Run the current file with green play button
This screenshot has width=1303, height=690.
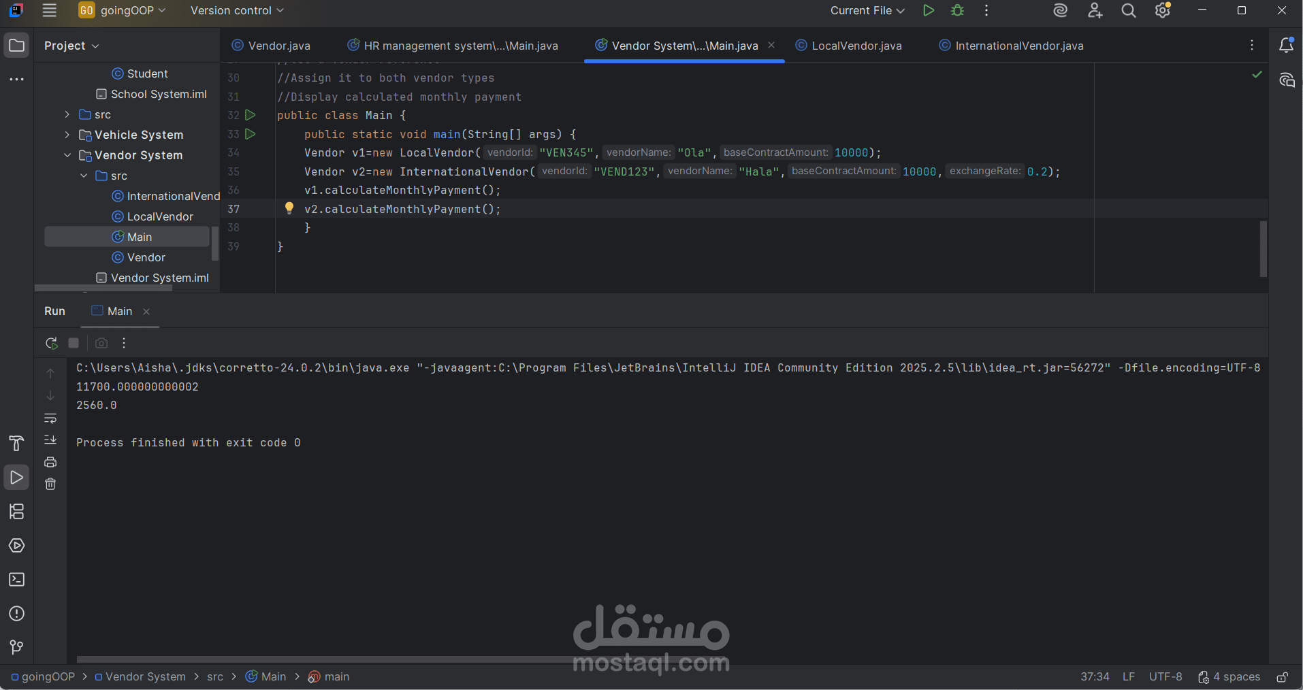point(928,10)
